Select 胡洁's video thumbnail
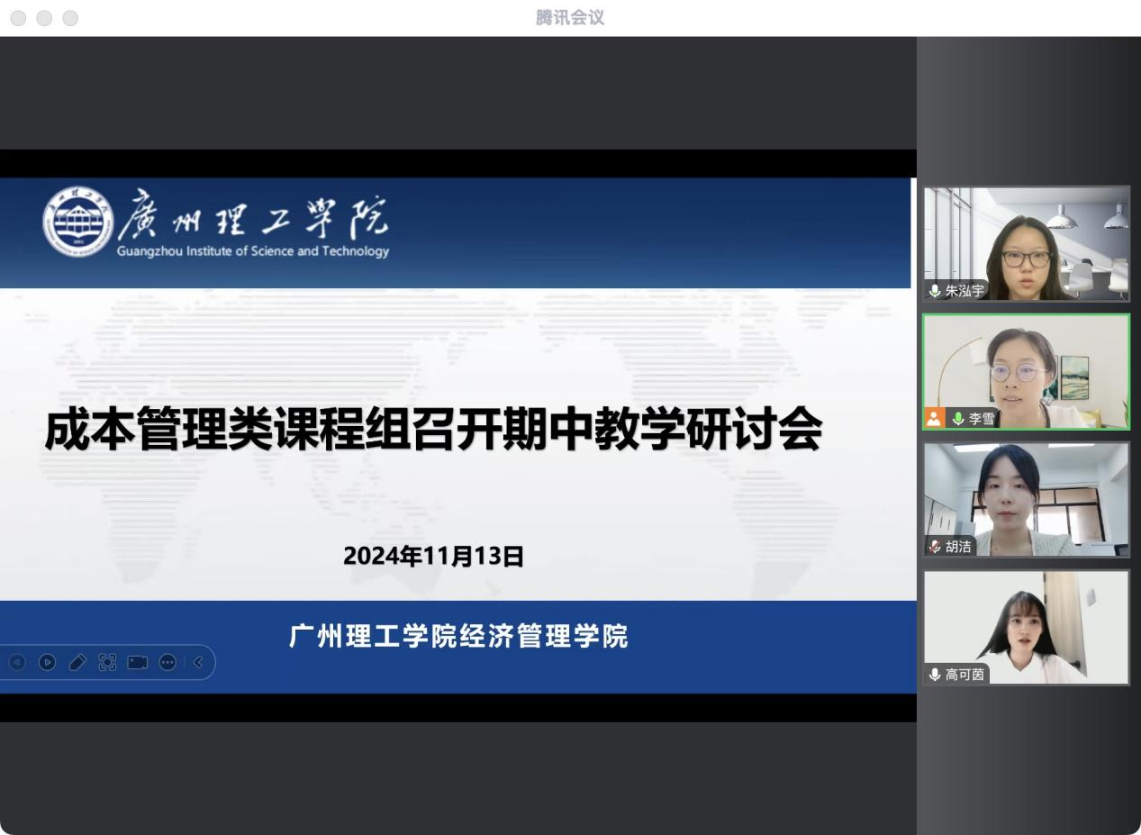The width and height of the screenshot is (1141, 835). click(1026, 499)
